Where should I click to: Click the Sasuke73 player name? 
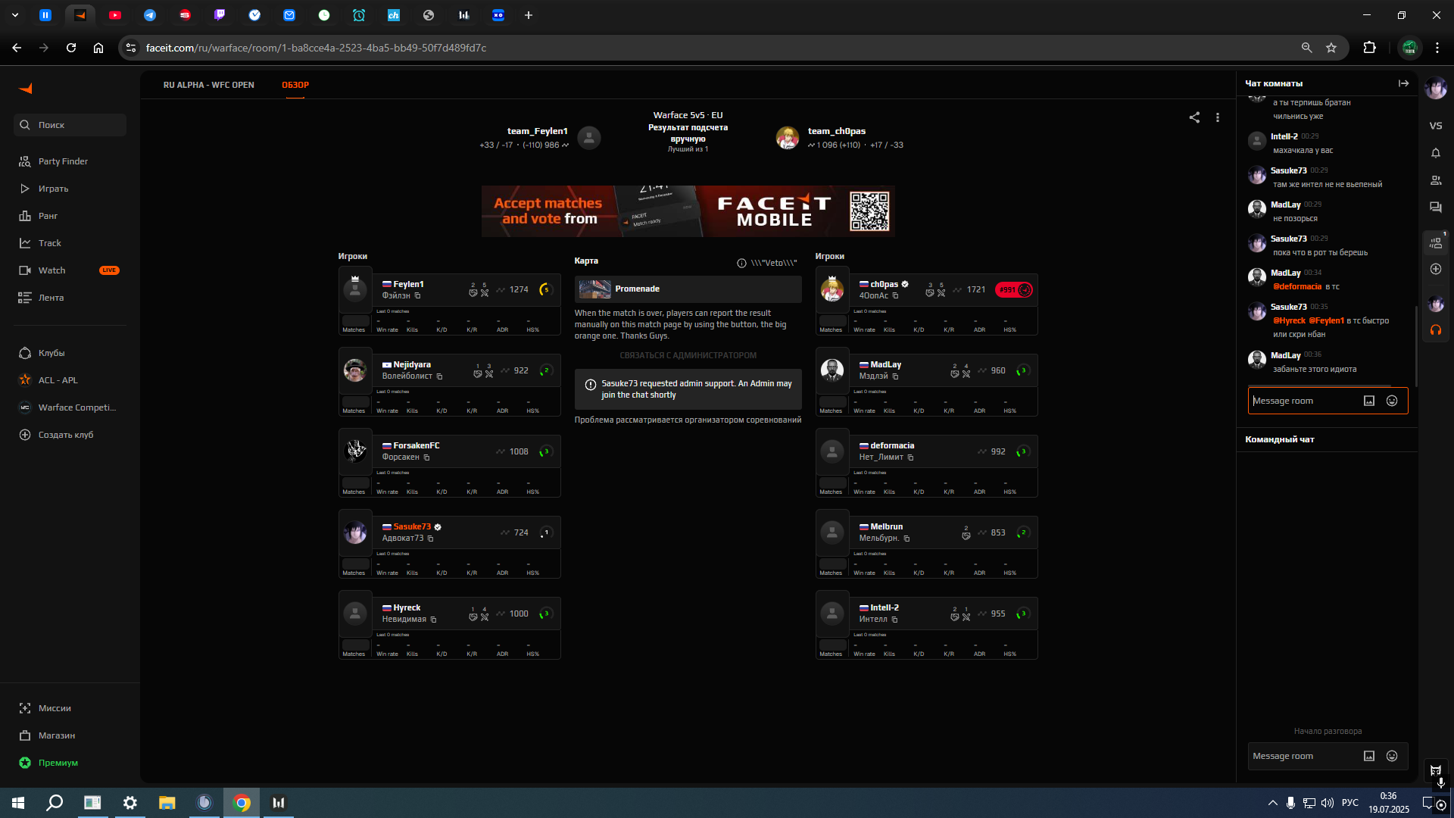click(412, 526)
